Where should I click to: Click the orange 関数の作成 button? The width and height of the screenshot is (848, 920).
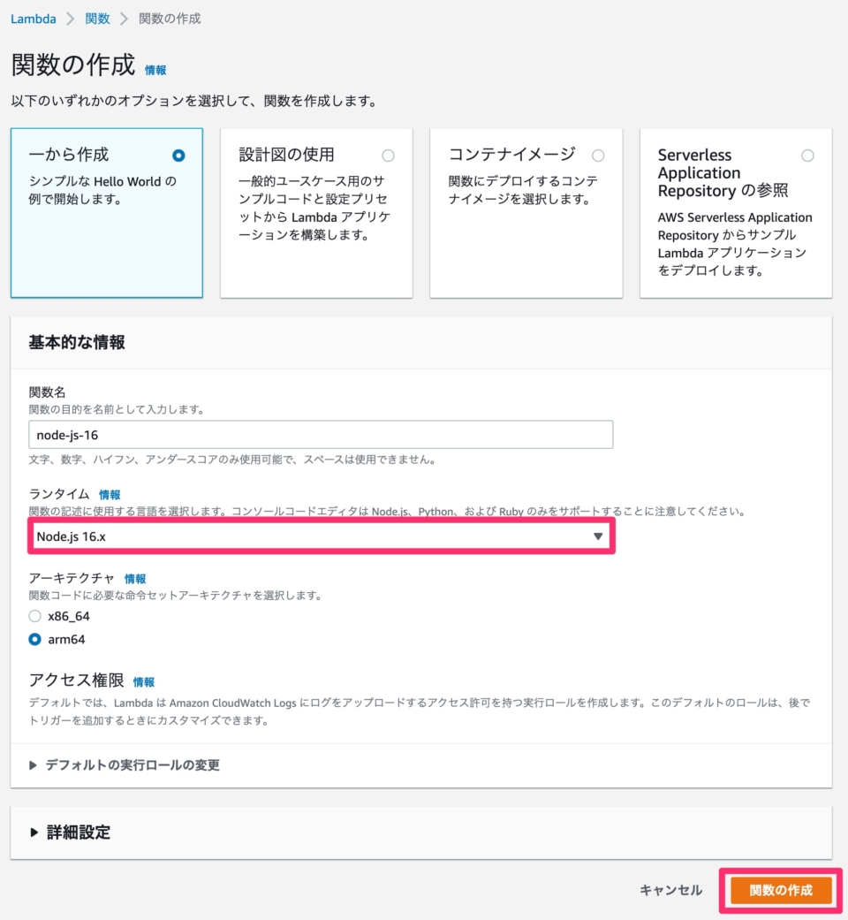pyautogui.click(x=781, y=891)
